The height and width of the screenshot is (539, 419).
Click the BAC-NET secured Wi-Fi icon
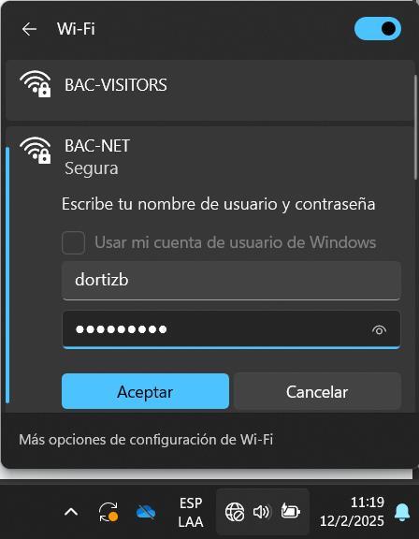click(x=36, y=151)
